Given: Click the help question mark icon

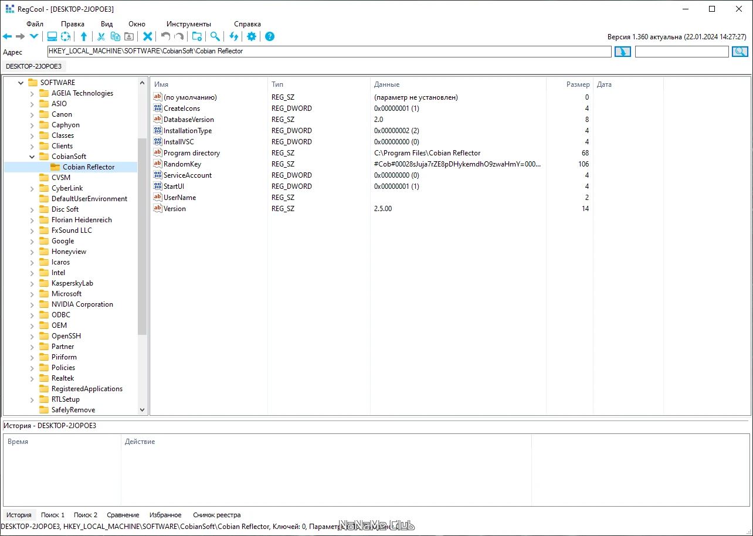Looking at the screenshot, I should [270, 36].
